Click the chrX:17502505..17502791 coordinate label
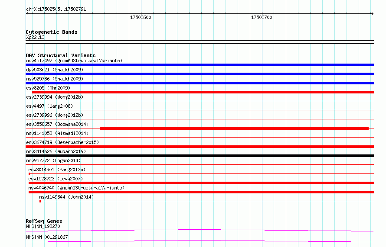Image resolution: width=386 pixels, height=247 pixels. pos(56,10)
